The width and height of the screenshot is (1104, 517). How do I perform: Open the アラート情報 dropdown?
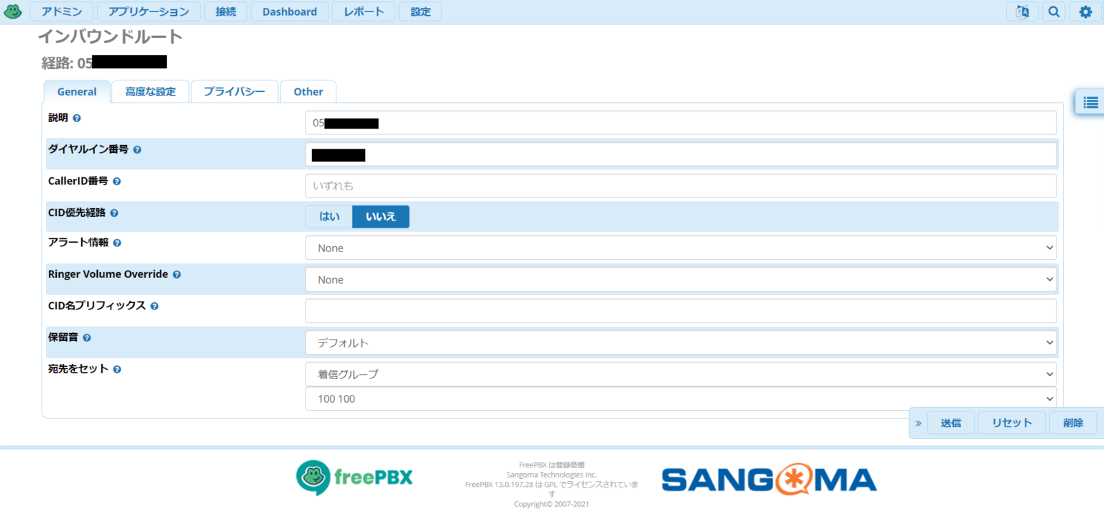681,247
